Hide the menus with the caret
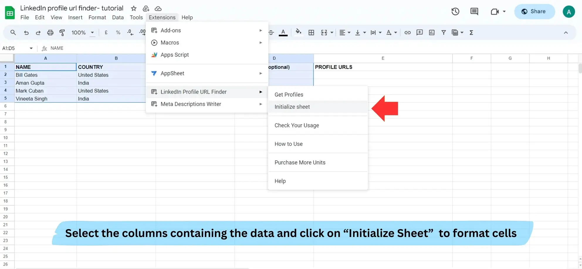 [x=566, y=32]
